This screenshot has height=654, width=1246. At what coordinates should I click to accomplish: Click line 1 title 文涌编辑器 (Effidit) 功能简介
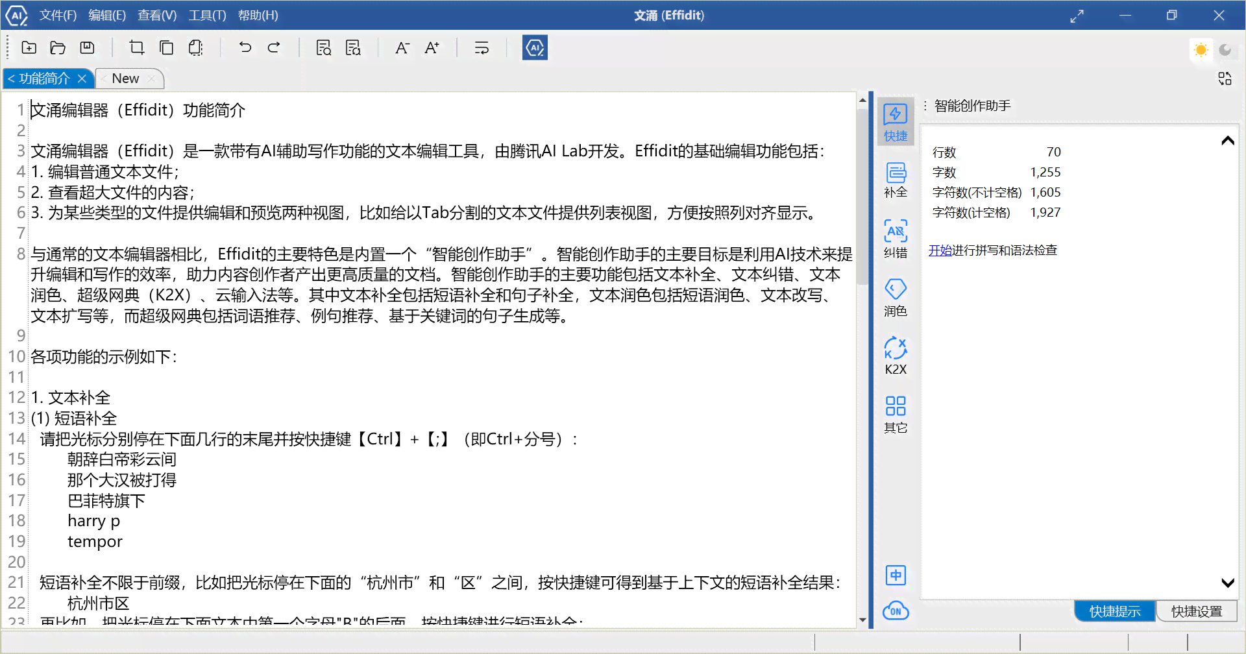[138, 110]
